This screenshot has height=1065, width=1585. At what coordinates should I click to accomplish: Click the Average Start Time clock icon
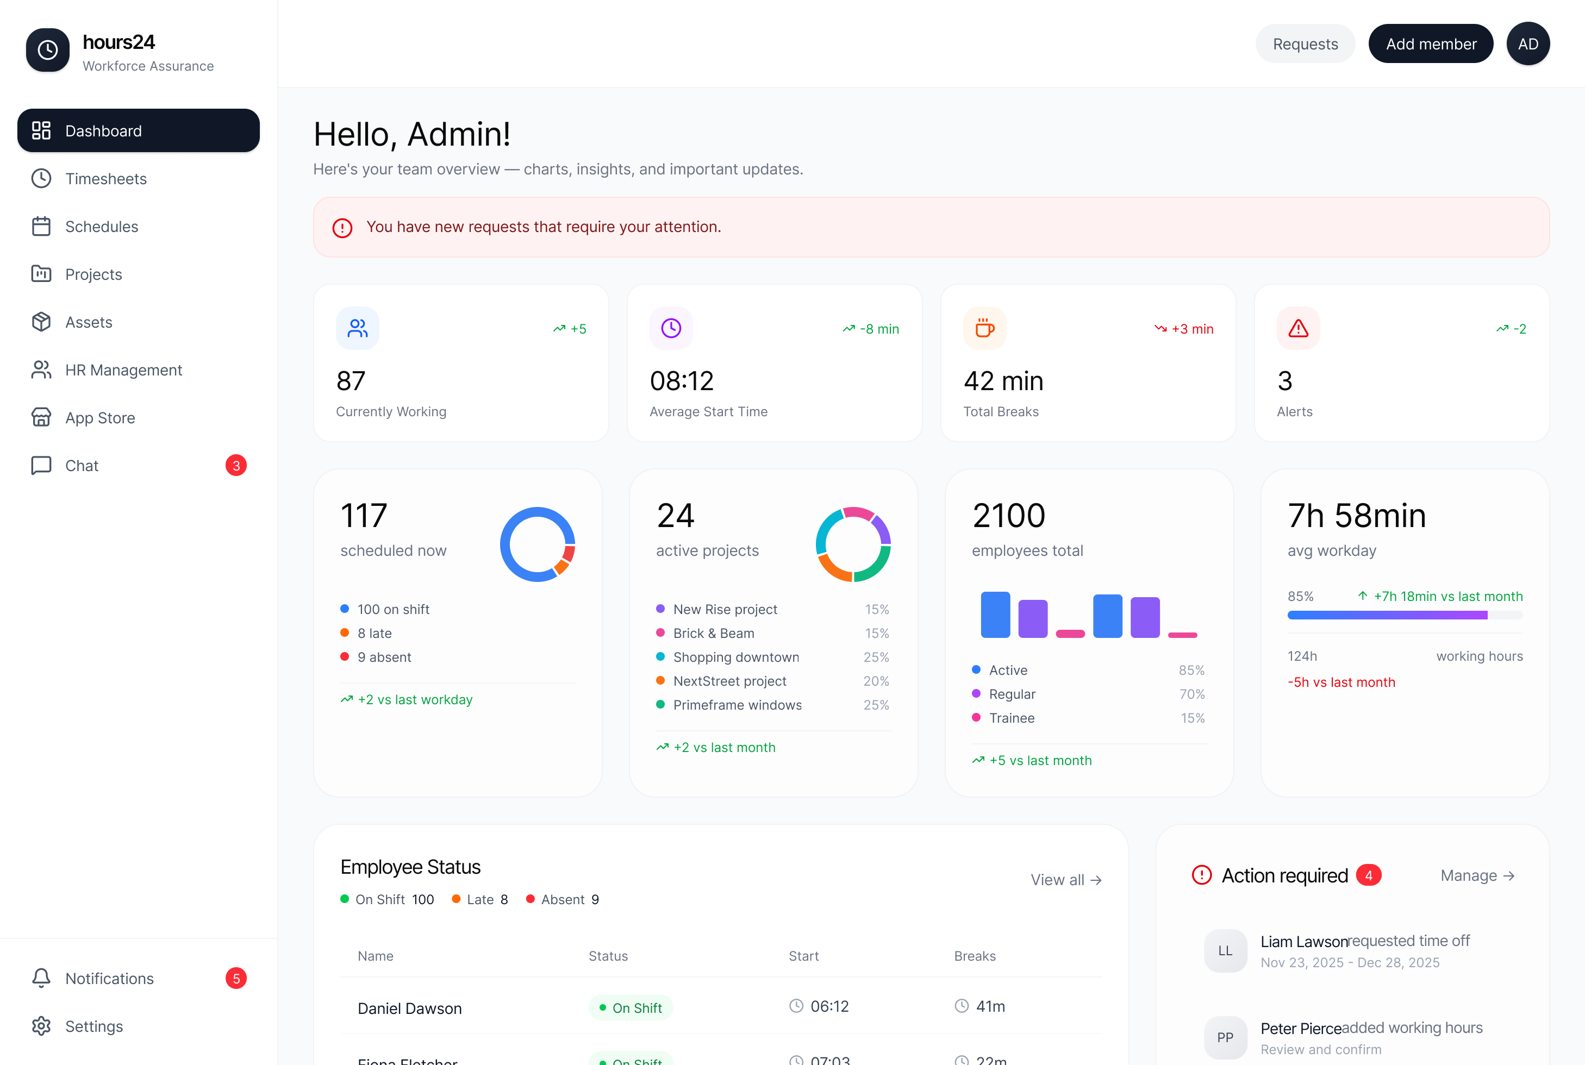[x=671, y=328]
